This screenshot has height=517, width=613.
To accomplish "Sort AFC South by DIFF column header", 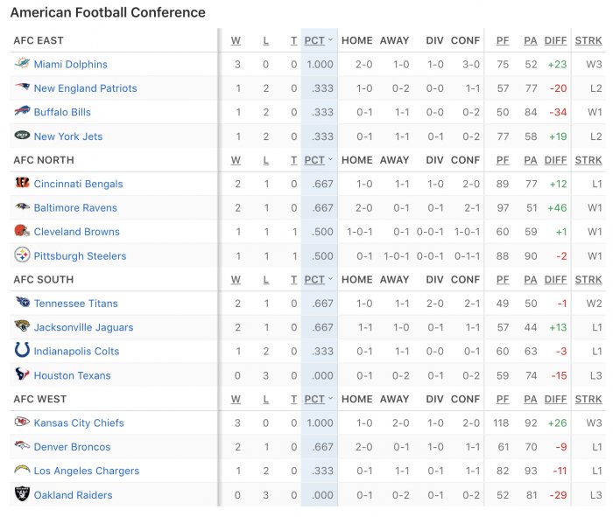I will [555, 280].
